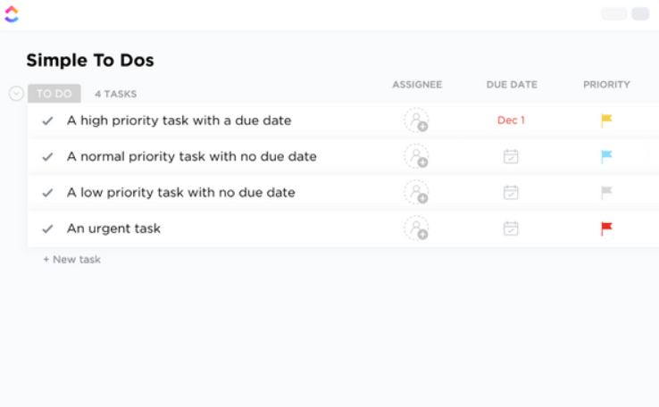Viewport: 659px width, 407px height.
Task: Set due date for low priority task
Action: tap(511, 193)
